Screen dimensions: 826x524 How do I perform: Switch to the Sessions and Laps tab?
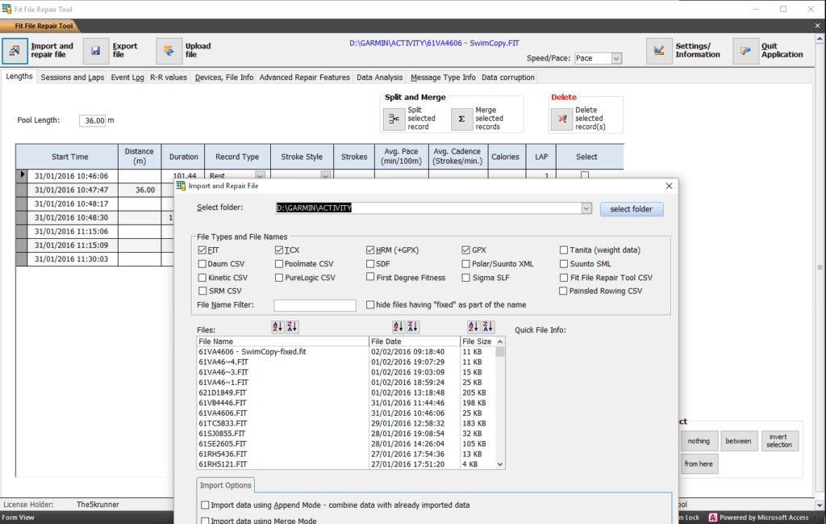(72, 78)
